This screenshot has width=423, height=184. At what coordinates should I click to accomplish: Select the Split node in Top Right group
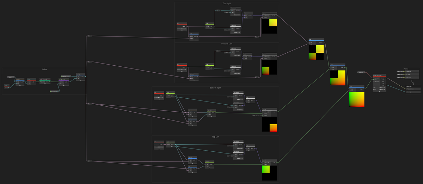tap(210, 26)
